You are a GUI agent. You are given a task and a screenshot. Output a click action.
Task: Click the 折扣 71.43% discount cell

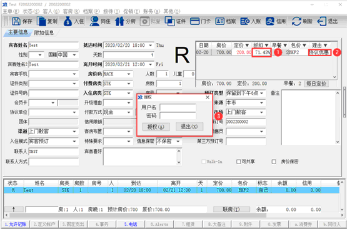tap(261, 52)
